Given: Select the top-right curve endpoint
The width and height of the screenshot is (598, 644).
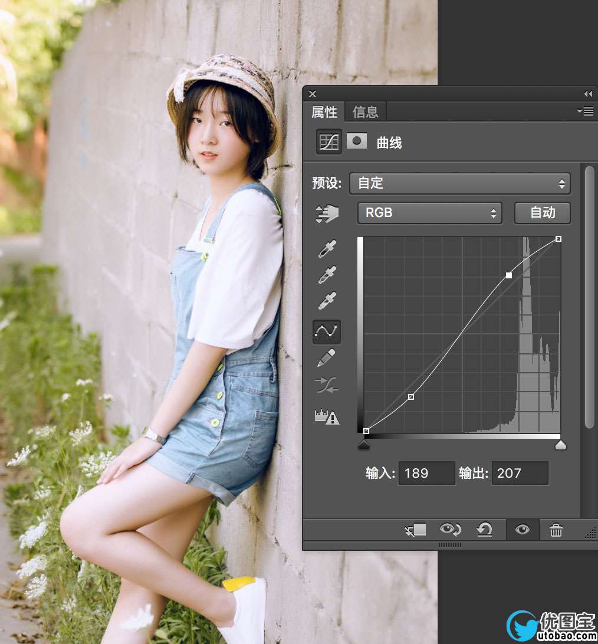Looking at the screenshot, I should (x=558, y=239).
